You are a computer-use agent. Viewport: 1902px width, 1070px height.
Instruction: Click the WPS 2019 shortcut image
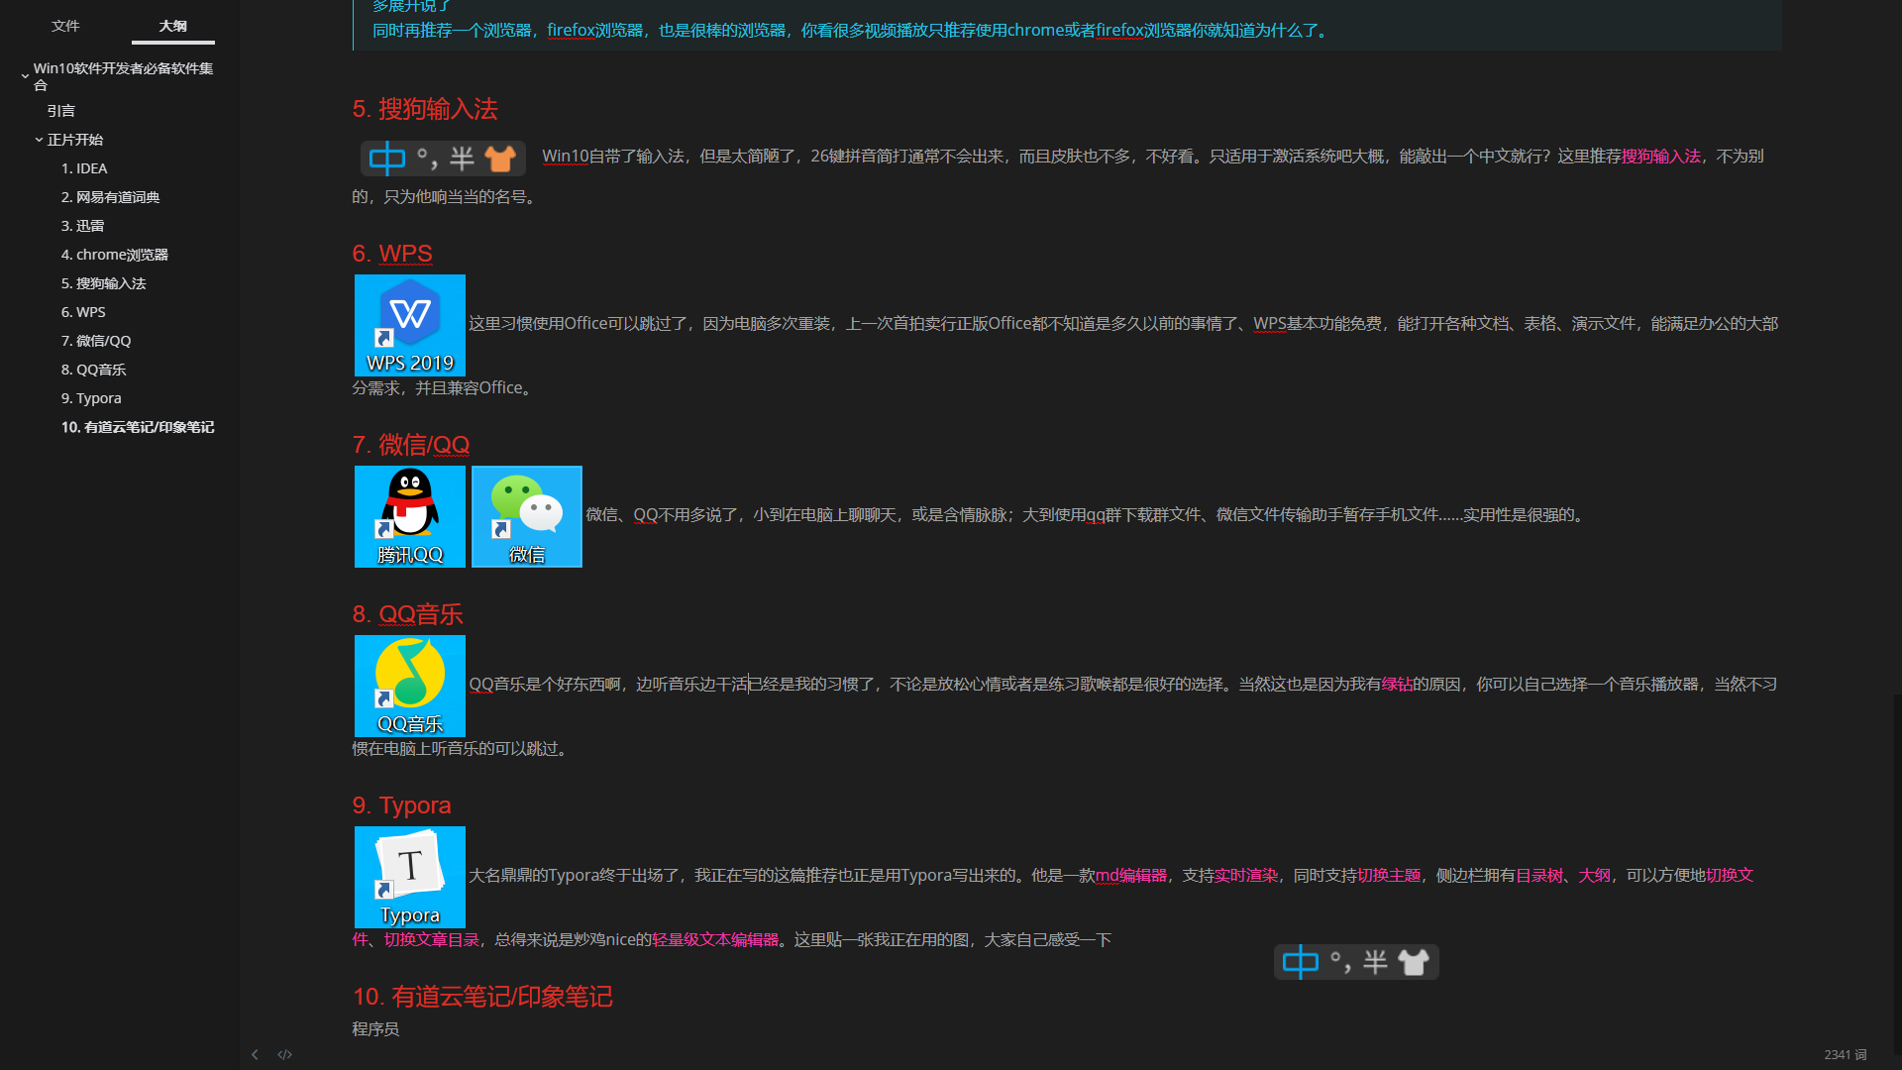(410, 325)
